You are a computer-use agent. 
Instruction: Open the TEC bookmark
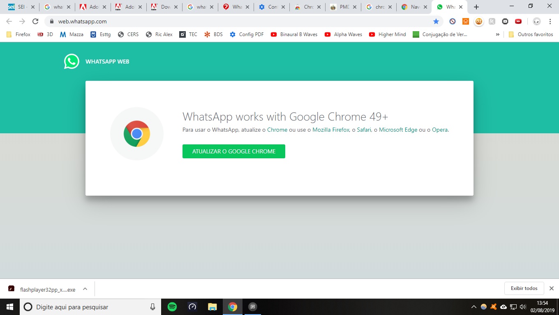(x=188, y=34)
